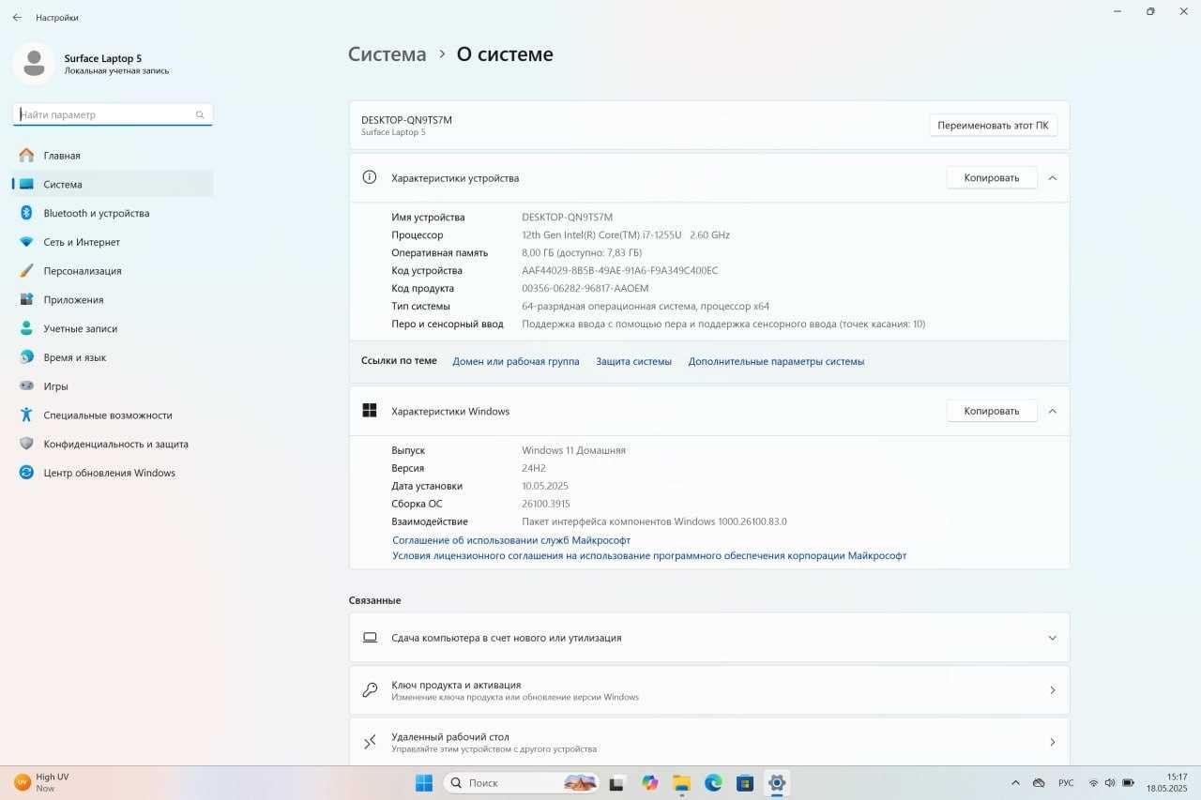1201x800 pixels.
Task: Open Домен или рабочая группа link
Action: tap(516, 361)
